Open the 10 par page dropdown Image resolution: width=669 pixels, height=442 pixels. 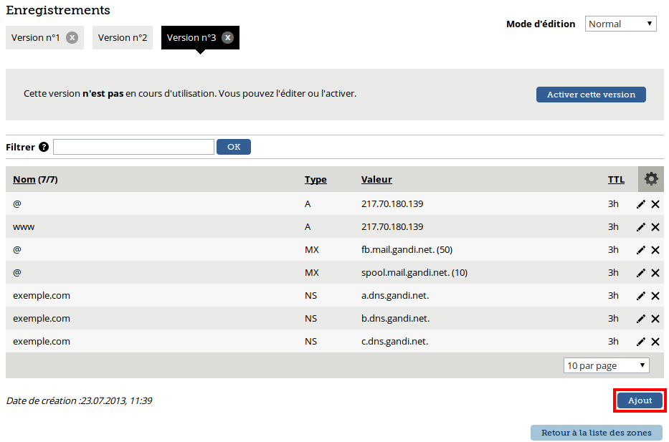click(x=607, y=365)
